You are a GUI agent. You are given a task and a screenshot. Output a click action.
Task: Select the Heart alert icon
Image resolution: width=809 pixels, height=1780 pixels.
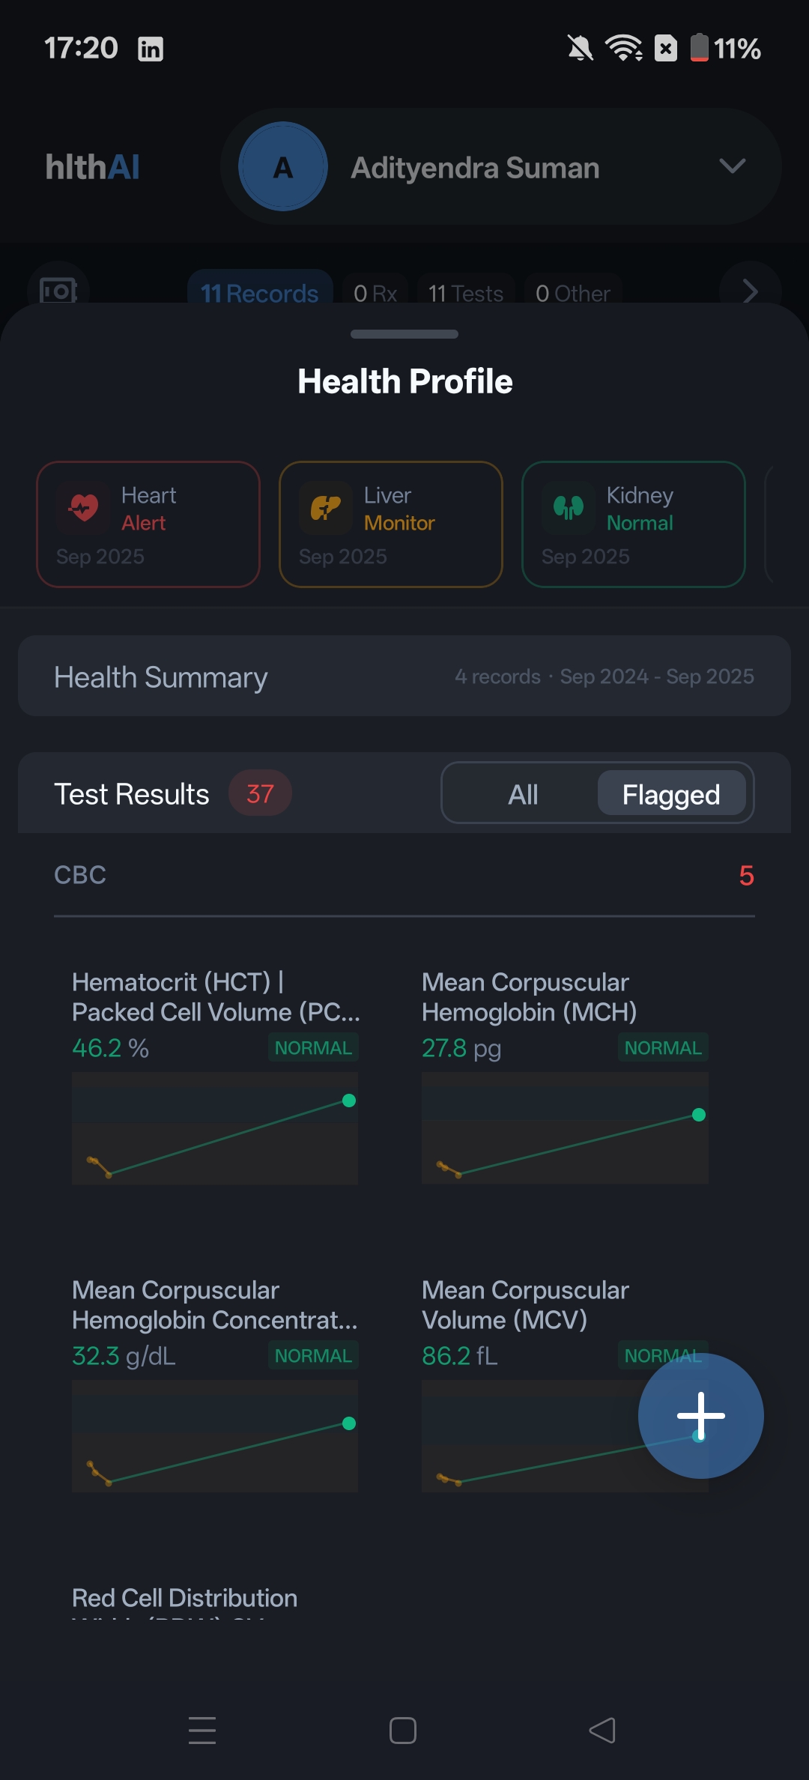84,507
